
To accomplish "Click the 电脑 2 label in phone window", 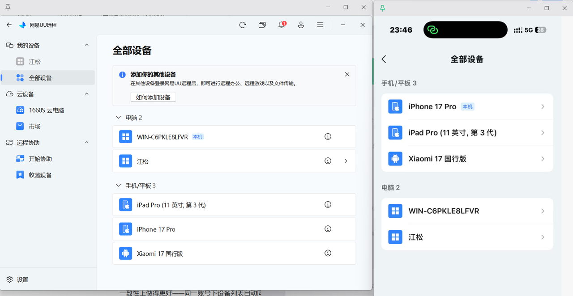I will 390,187.
